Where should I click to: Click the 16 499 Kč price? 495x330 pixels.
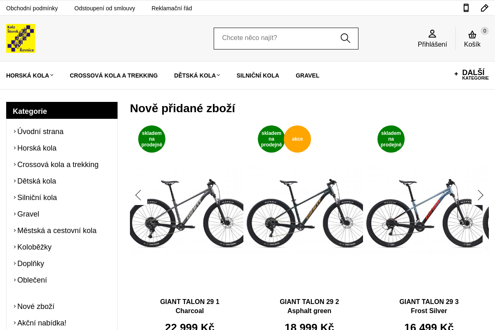coord(429,326)
